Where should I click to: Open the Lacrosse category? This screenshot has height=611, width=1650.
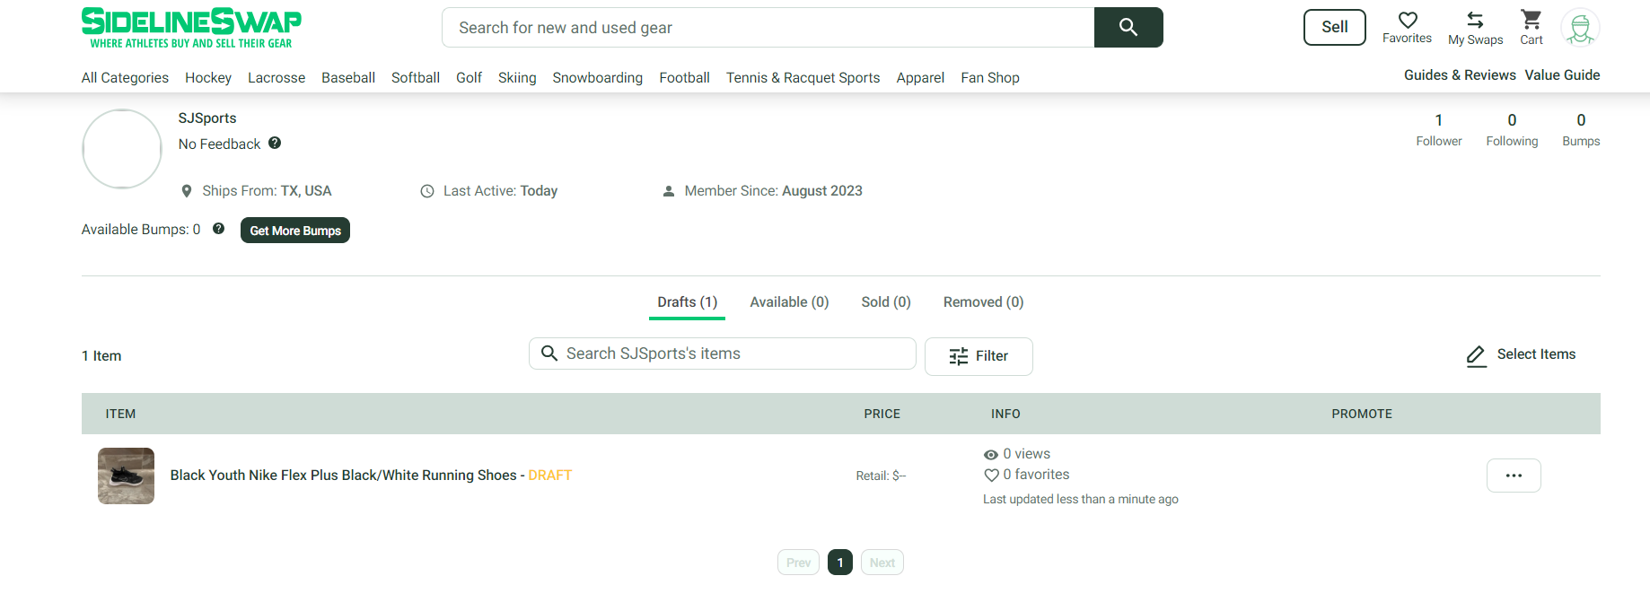[x=276, y=78]
